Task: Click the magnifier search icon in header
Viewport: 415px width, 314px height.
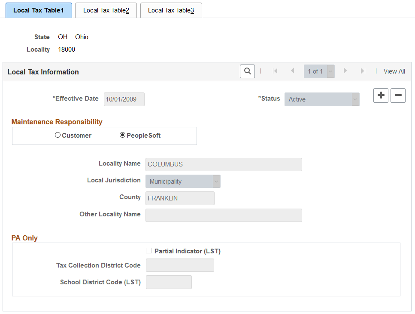Action: [x=247, y=71]
